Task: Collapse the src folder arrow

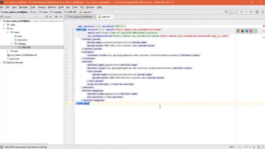Action: click(x=4, y=29)
